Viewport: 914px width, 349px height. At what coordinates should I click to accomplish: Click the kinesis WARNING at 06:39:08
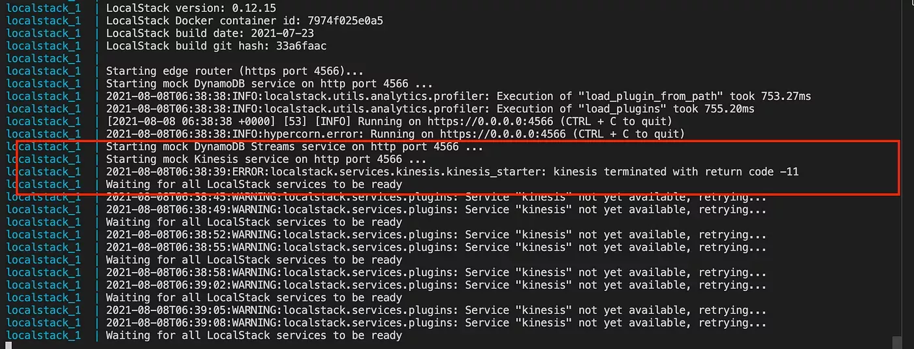coord(435,323)
